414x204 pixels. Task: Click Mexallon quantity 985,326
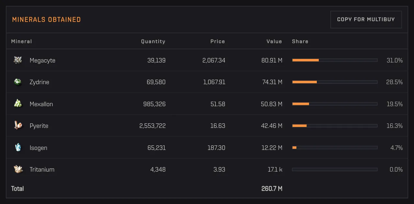click(x=155, y=104)
